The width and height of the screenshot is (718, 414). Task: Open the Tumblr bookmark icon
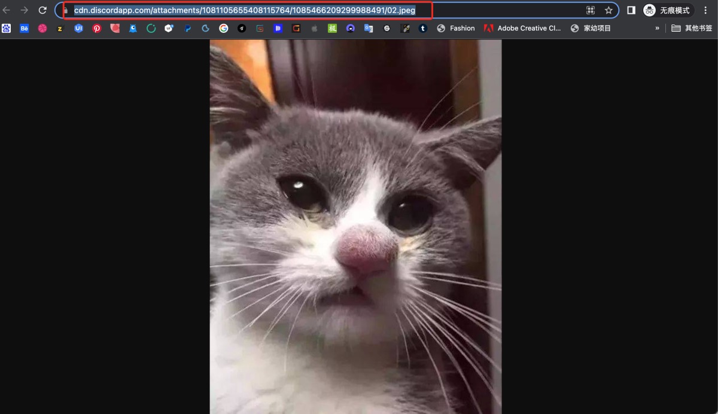tap(424, 28)
